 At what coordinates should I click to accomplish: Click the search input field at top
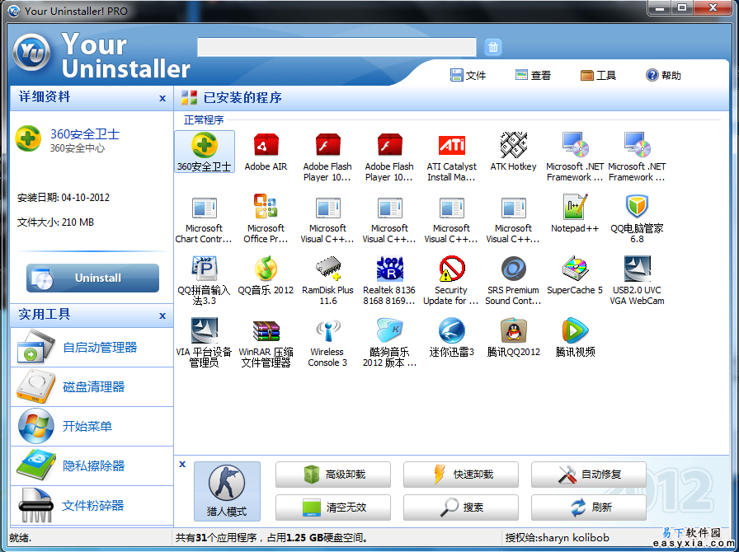point(337,47)
